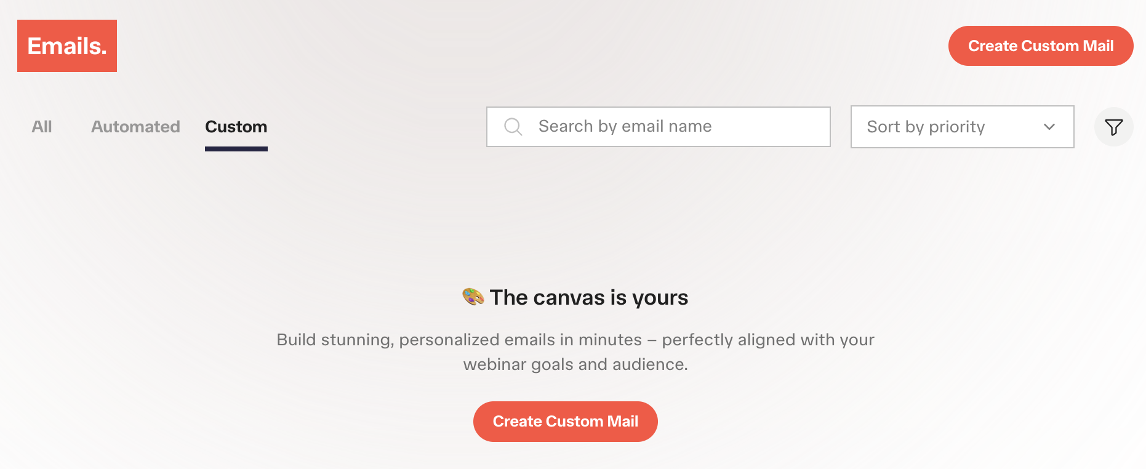Click the funnel filter icon
Screen dimensions: 1146x469
click(x=1113, y=127)
